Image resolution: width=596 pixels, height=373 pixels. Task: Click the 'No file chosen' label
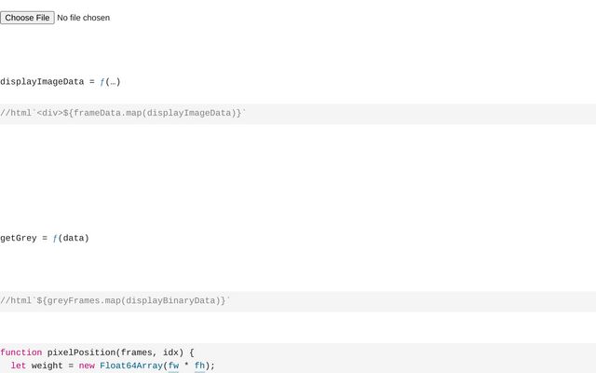tap(83, 17)
